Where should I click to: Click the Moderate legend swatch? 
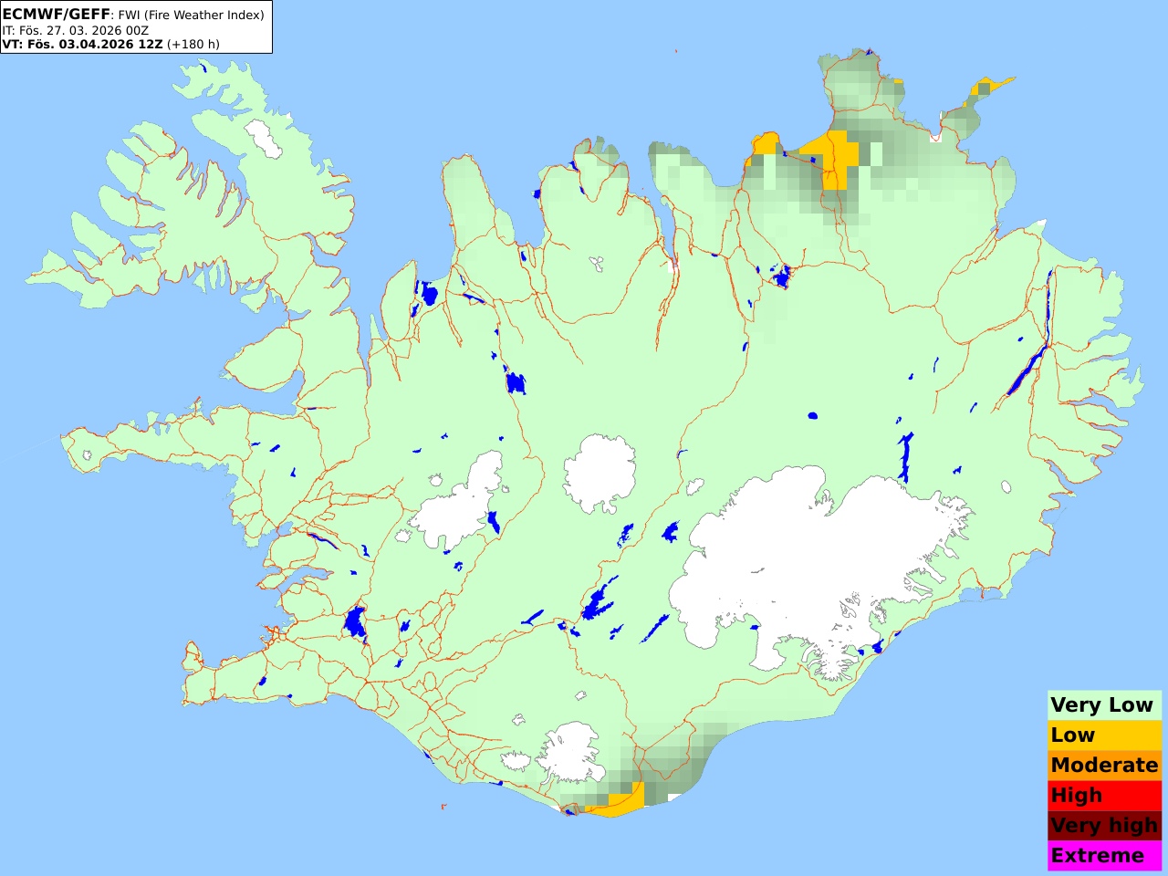pos(1104,765)
